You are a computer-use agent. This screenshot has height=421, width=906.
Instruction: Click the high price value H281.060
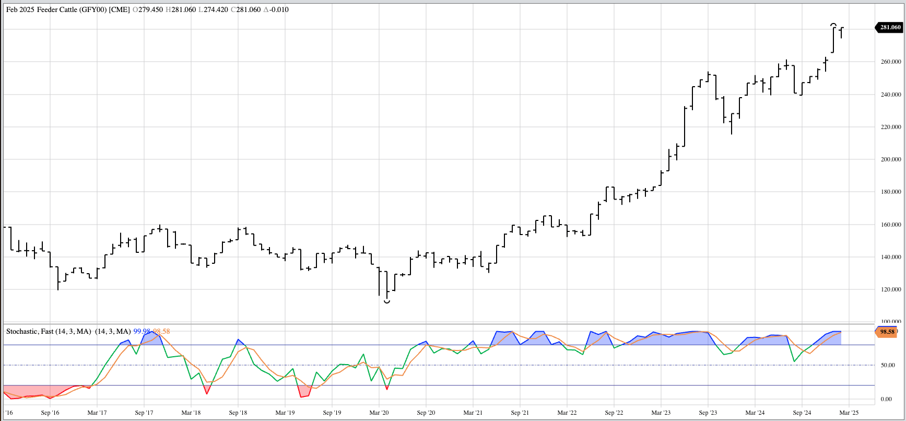point(181,10)
